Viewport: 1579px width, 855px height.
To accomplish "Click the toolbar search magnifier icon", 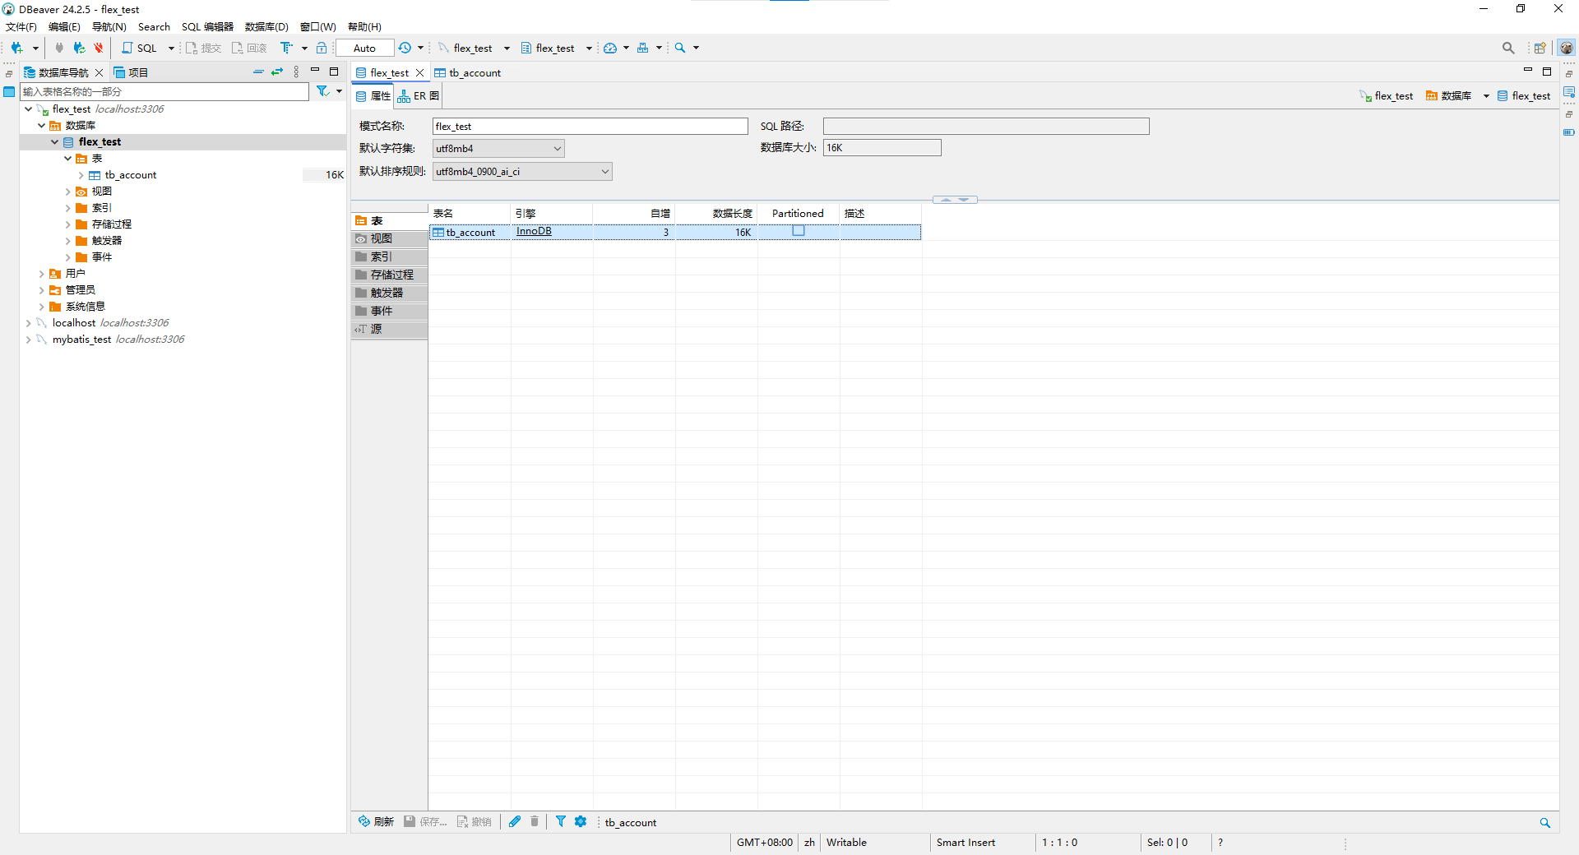I will [680, 48].
